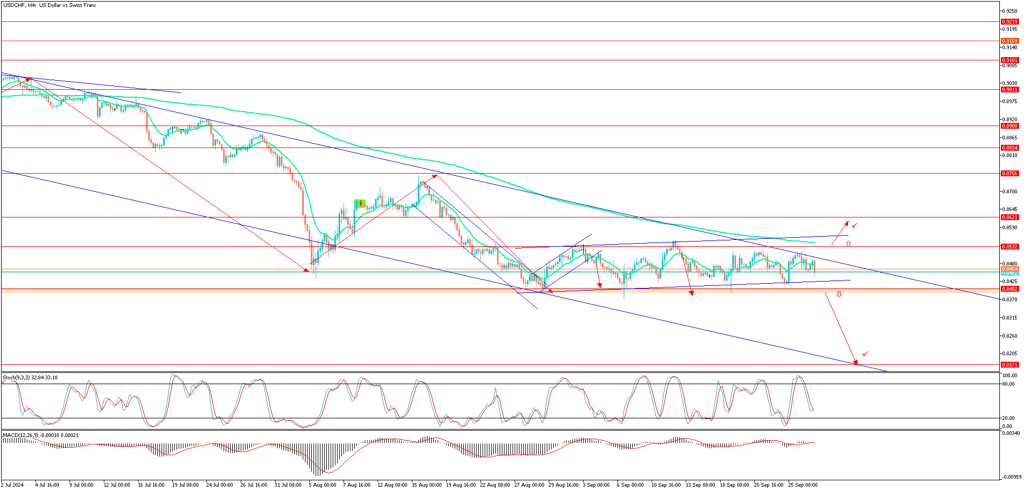Click the 24 Jul 00:00 date label

pos(219,485)
